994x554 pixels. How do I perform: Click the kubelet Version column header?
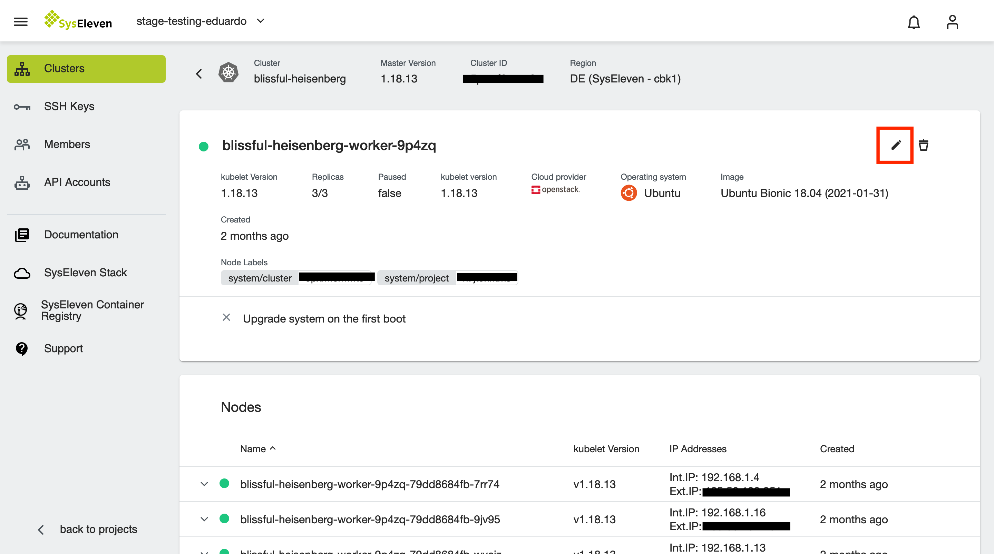coord(606,449)
